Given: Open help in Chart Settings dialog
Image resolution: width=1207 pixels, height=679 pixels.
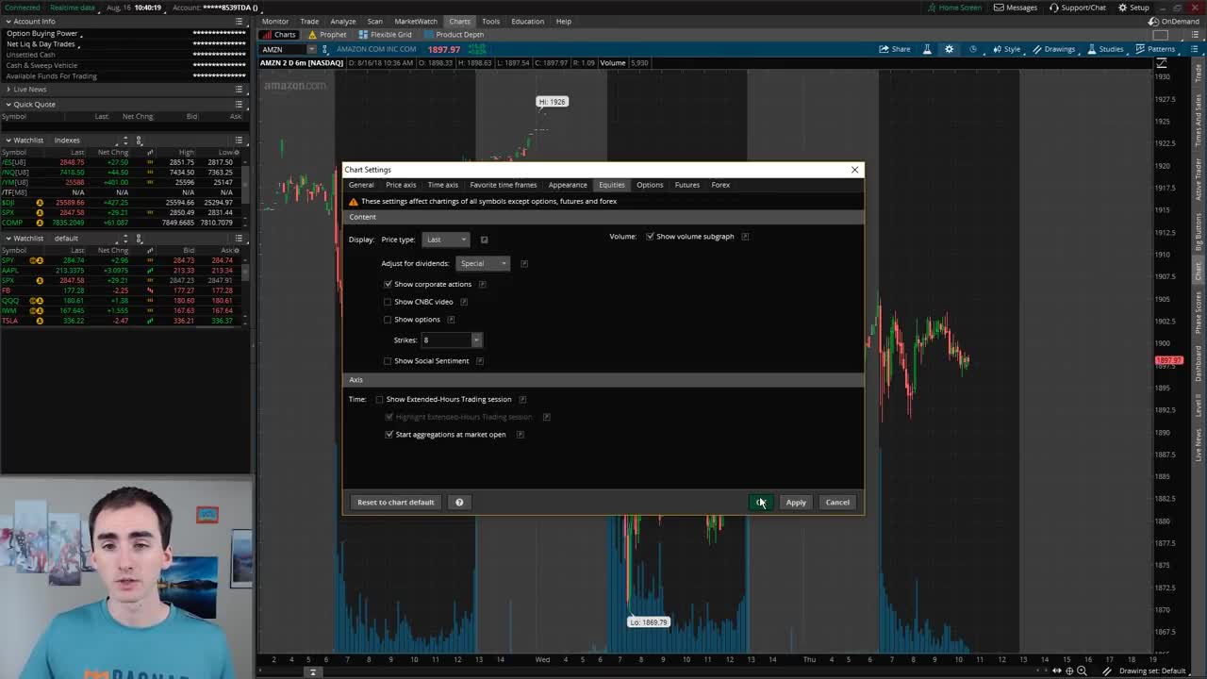Looking at the screenshot, I should coord(459,502).
